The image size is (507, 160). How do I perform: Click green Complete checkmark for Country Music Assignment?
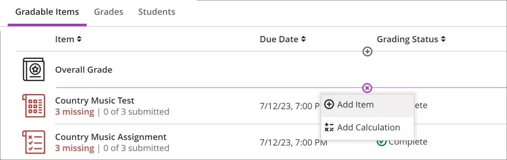click(x=381, y=142)
